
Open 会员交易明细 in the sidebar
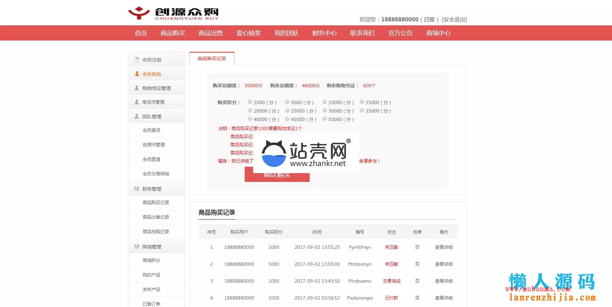pos(156,174)
